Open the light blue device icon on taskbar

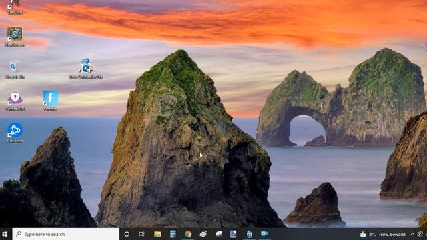coord(249,234)
